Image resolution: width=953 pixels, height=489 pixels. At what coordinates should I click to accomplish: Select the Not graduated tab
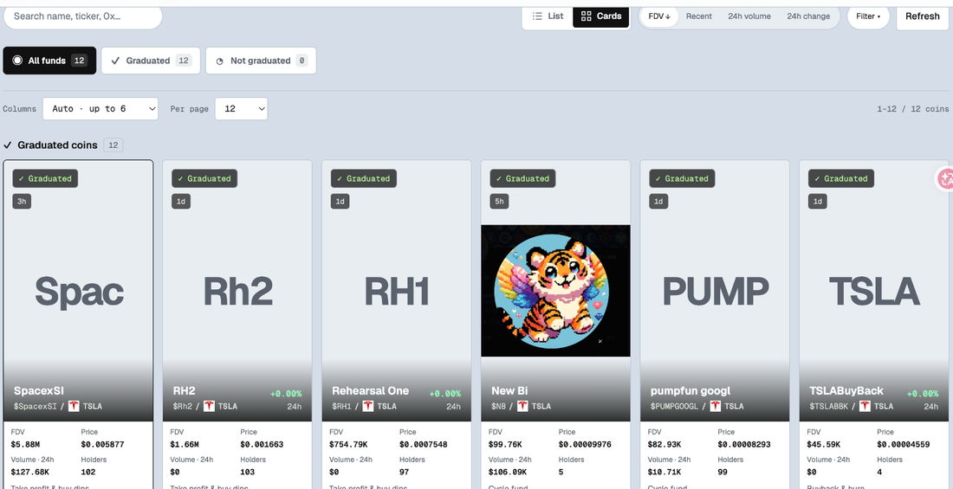coord(261,61)
